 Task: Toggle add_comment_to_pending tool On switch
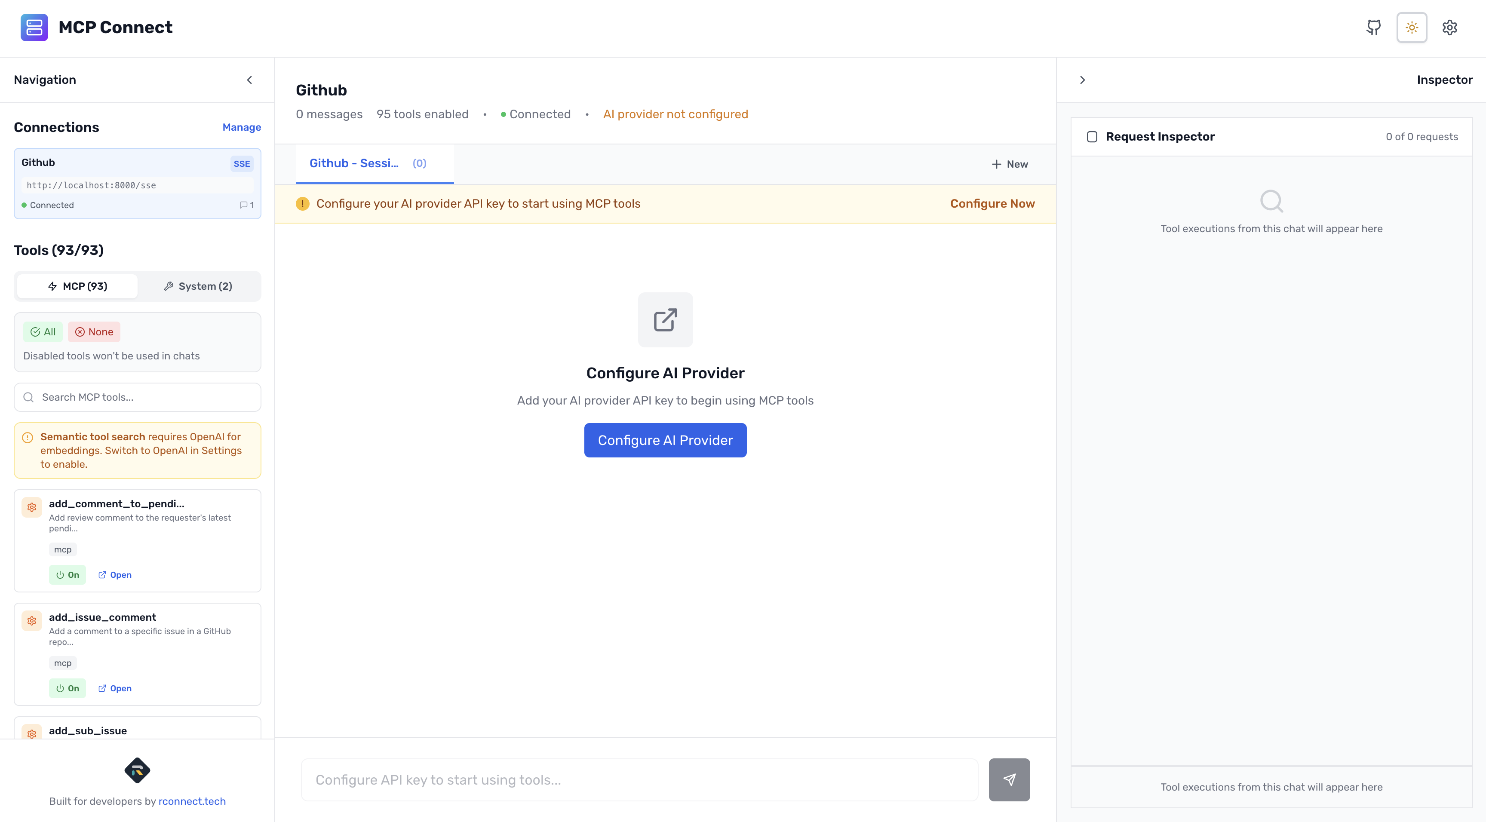pos(68,574)
